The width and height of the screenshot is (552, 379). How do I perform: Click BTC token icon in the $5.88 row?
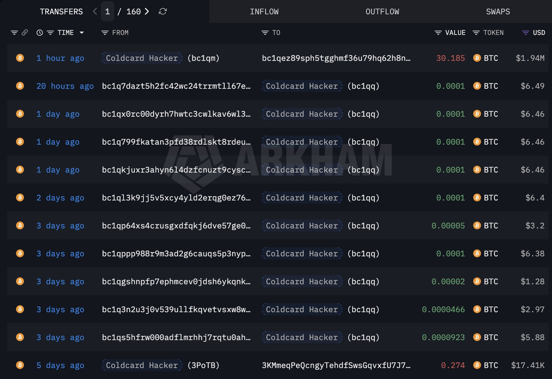pos(477,337)
